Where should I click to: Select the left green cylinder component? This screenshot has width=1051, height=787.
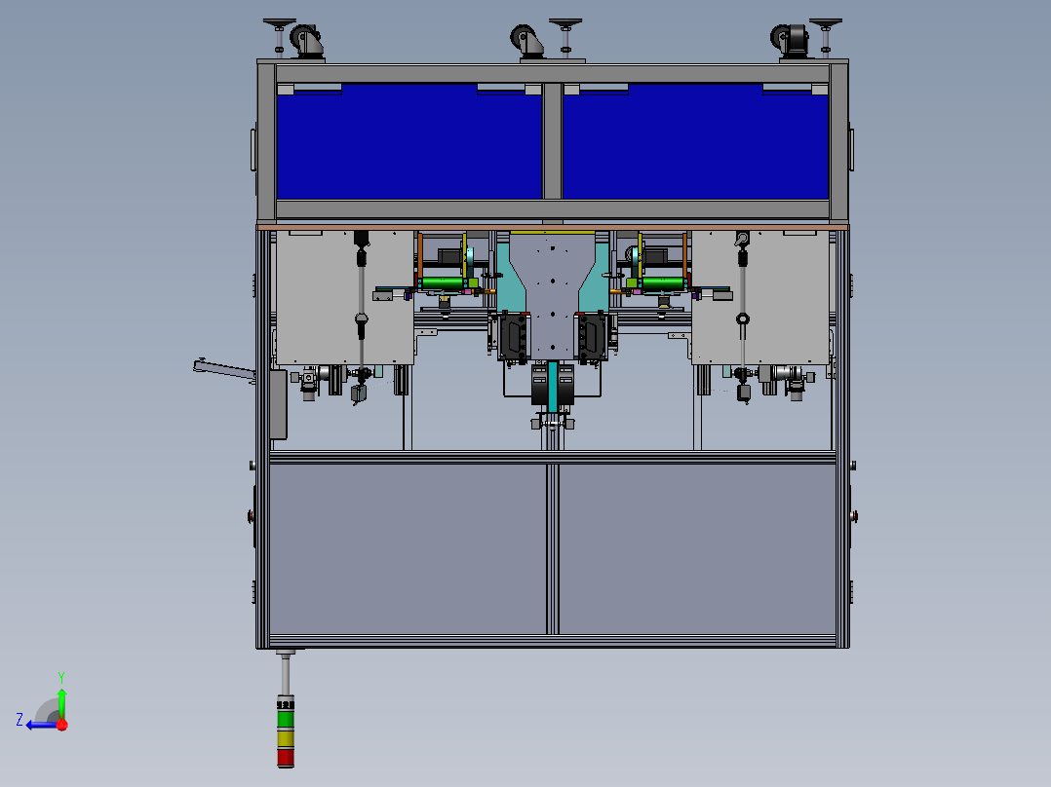[443, 283]
